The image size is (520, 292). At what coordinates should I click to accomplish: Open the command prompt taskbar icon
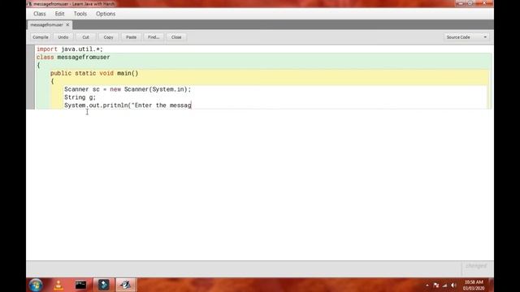tap(80, 285)
